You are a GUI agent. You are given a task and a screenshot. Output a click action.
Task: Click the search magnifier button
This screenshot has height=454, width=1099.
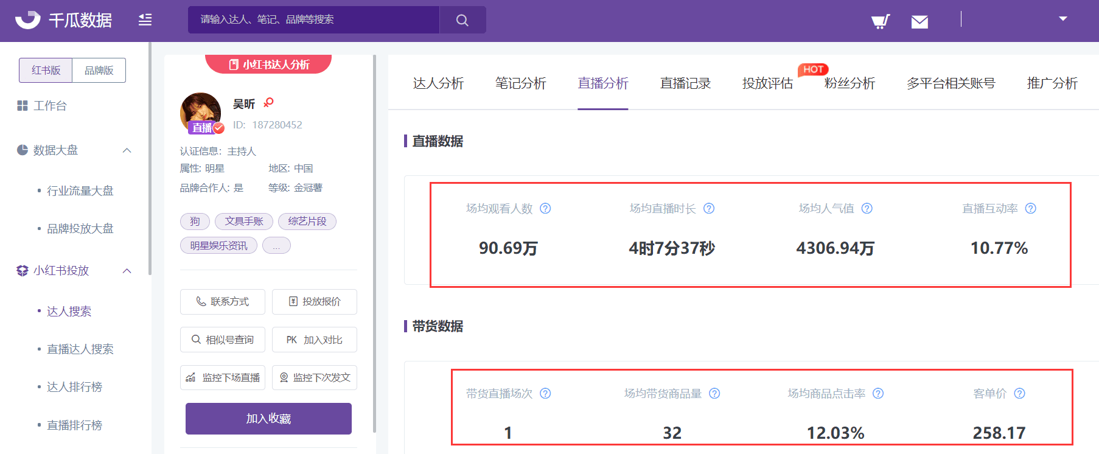462,20
